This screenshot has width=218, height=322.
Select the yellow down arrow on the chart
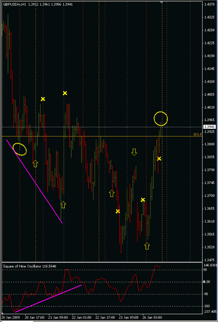tap(134, 152)
